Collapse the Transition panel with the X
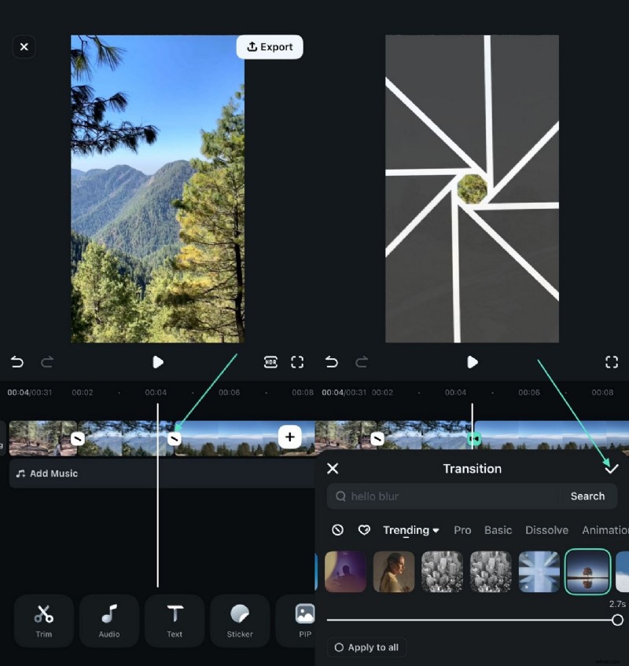This screenshot has width=629, height=666. pos(333,468)
